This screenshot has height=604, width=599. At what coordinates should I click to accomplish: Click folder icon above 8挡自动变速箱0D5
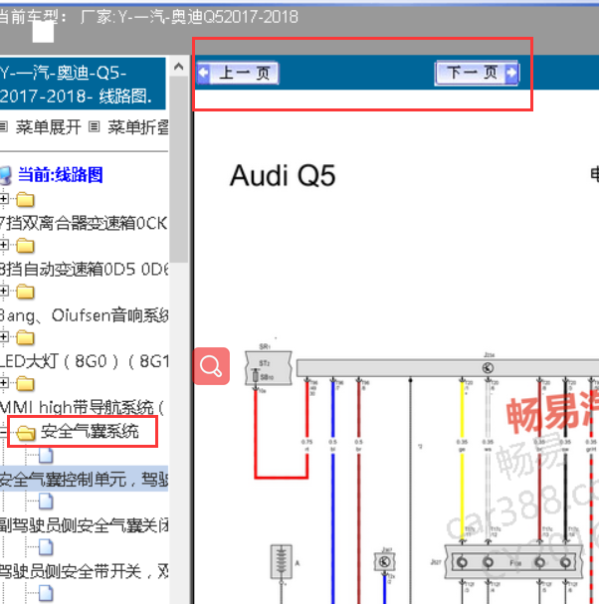(26, 246)
